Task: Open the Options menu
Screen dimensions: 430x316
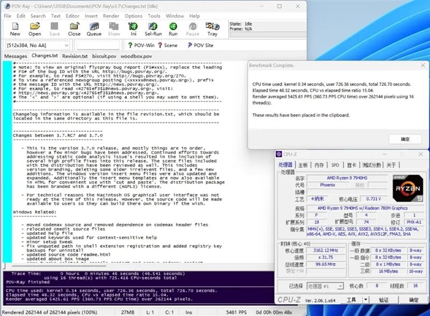Action: coord(133,16)
